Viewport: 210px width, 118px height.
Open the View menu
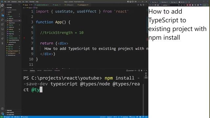(19, 2)
